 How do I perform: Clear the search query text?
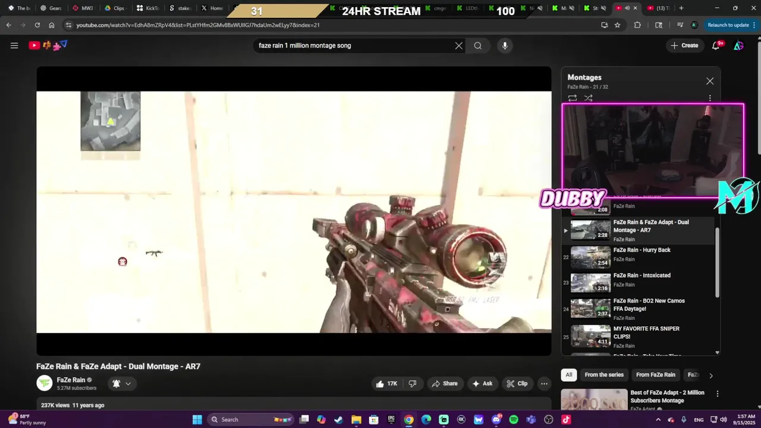click(x=458, y=46)
